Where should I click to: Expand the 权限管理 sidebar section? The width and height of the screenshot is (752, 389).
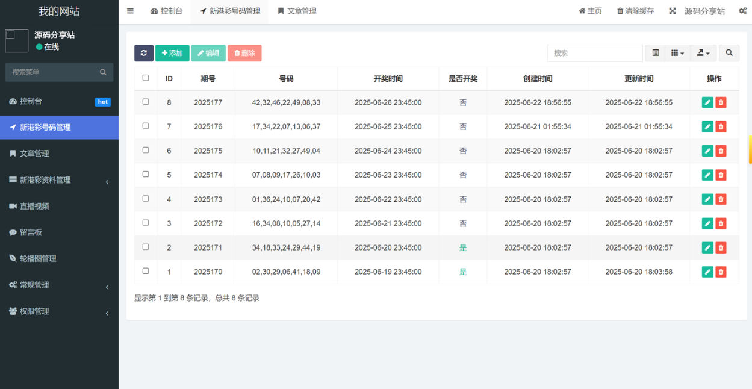pos(59,311)
